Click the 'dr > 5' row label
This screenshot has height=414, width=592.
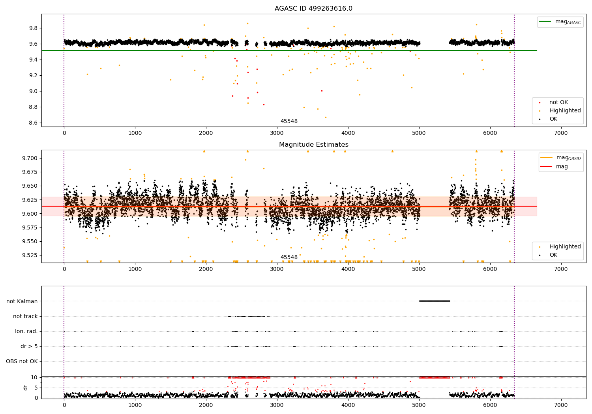pos(29,347)
